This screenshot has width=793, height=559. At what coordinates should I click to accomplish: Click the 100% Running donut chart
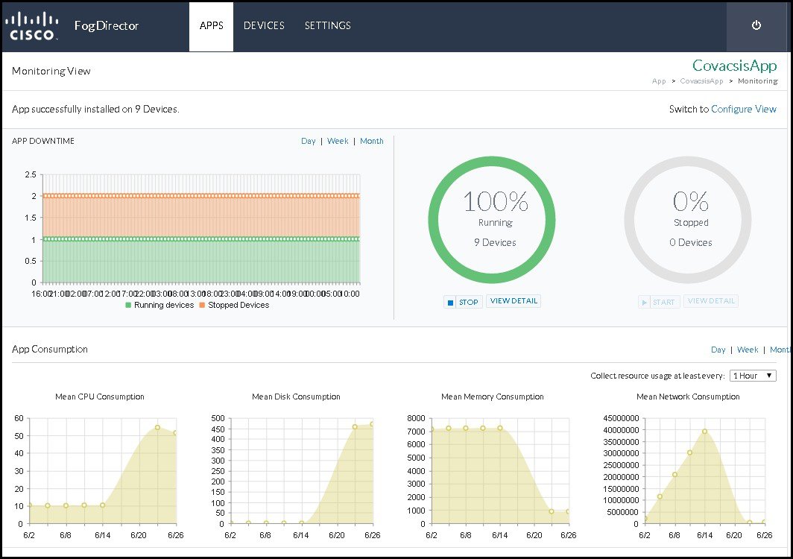(x=492, y=220)
